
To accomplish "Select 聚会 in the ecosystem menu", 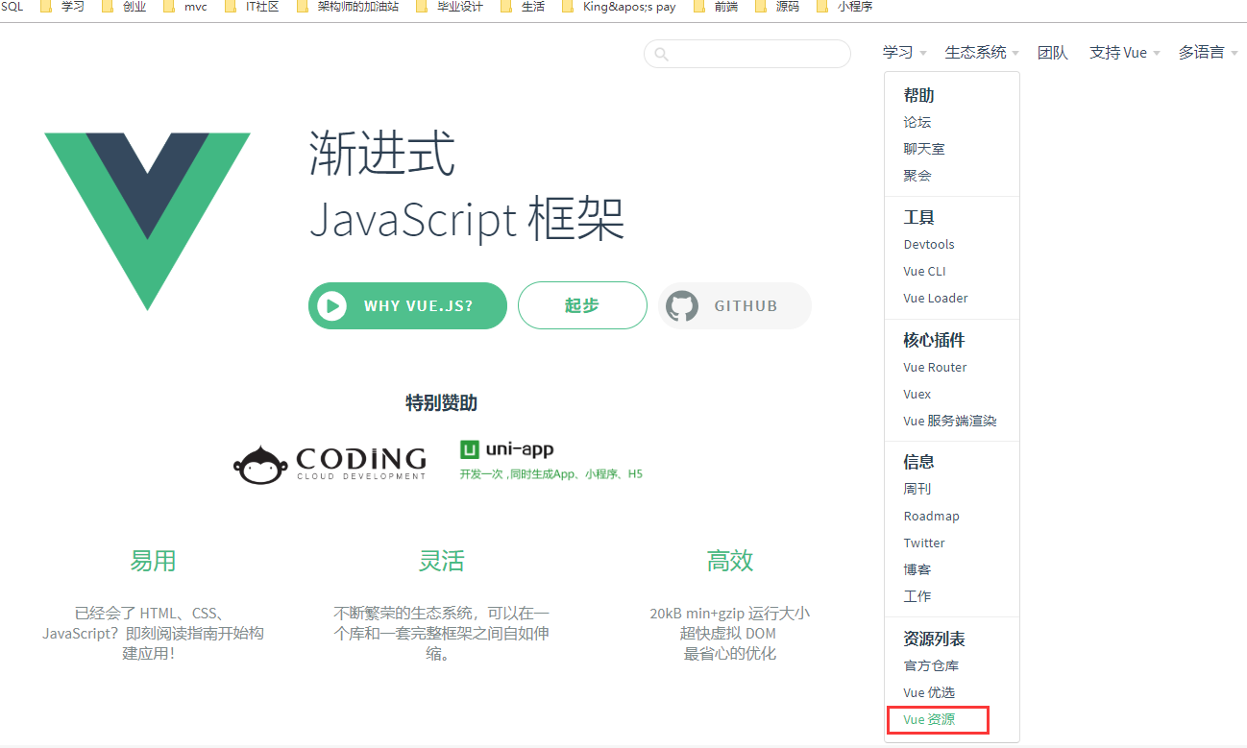I will (x=917, y=176).
